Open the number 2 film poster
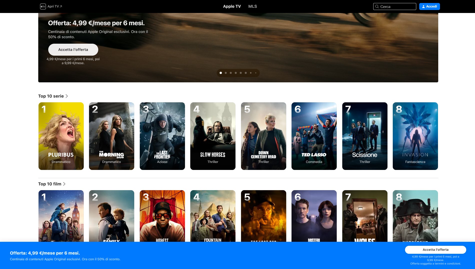The image size is (475, 269). pyautogui.click(x=111, y=216)
